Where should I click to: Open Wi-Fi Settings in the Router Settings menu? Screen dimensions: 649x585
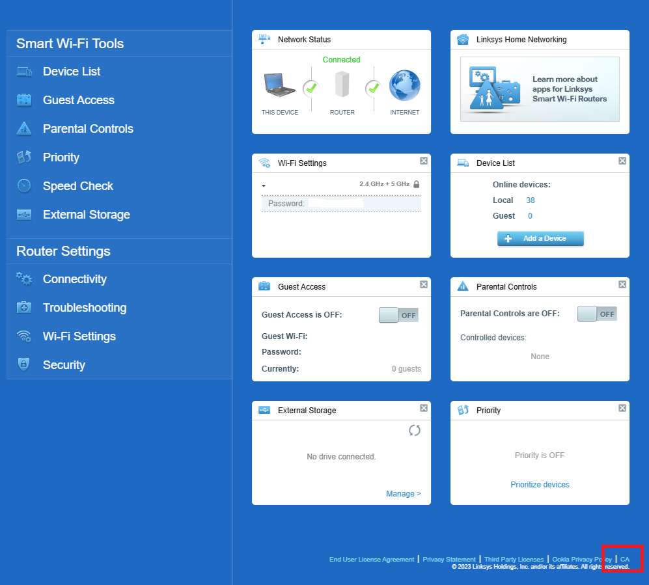(x=79, y=336)
